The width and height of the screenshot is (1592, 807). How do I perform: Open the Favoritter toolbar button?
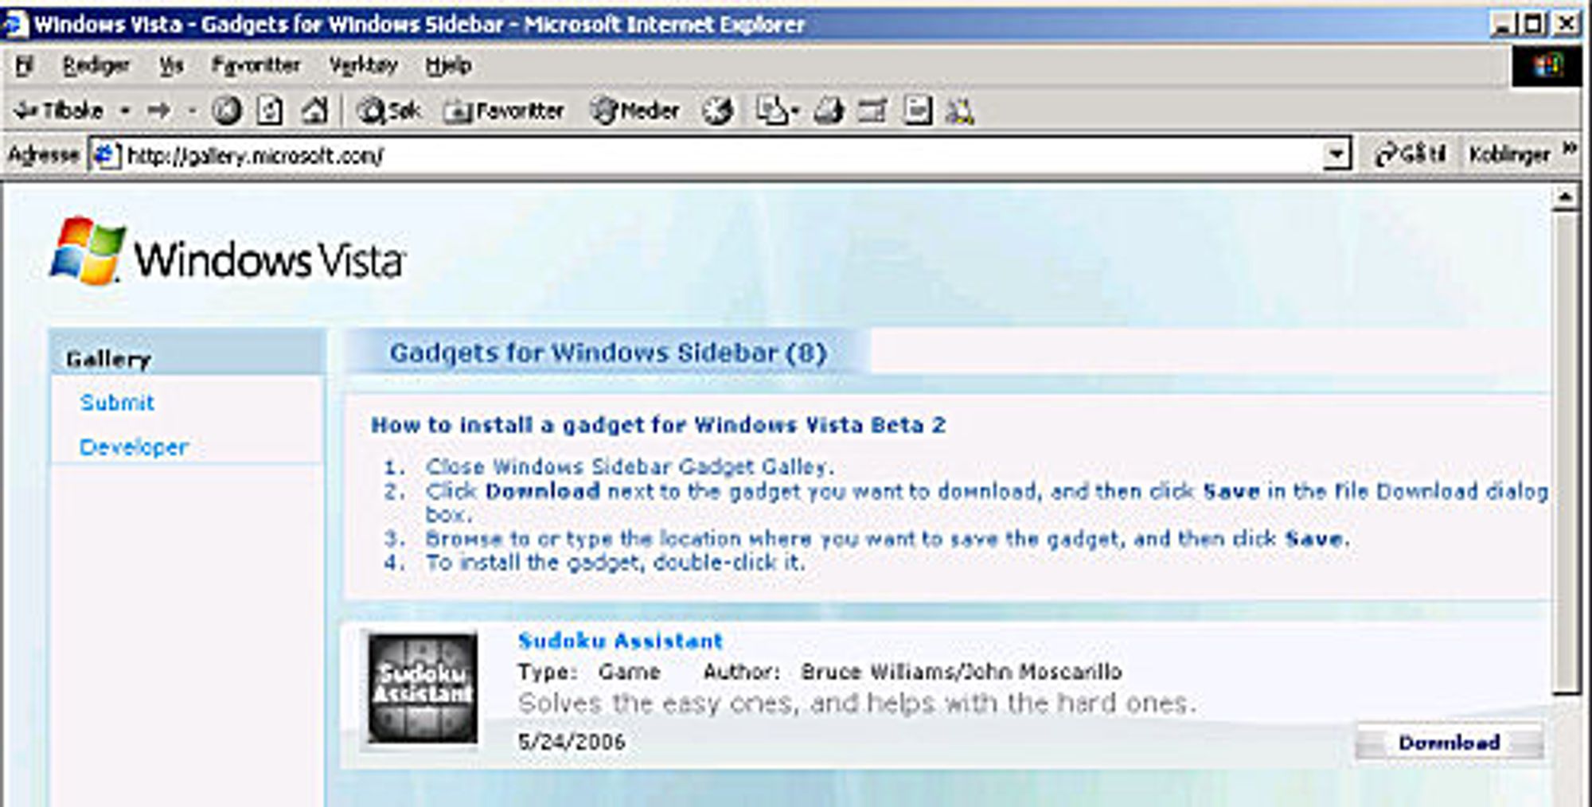point(504,111)
